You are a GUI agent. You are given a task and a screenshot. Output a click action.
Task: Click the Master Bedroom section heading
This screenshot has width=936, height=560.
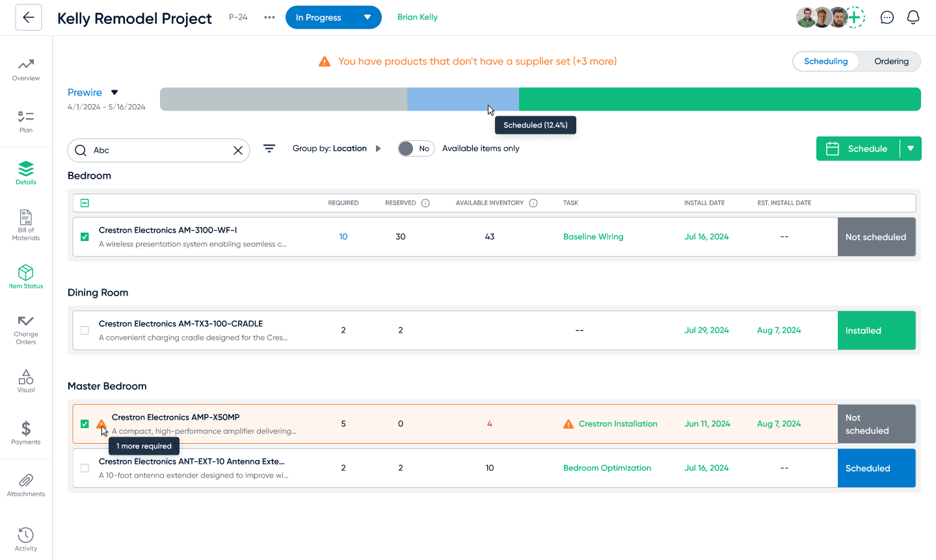pyautogui.click(x=107, y=386)
